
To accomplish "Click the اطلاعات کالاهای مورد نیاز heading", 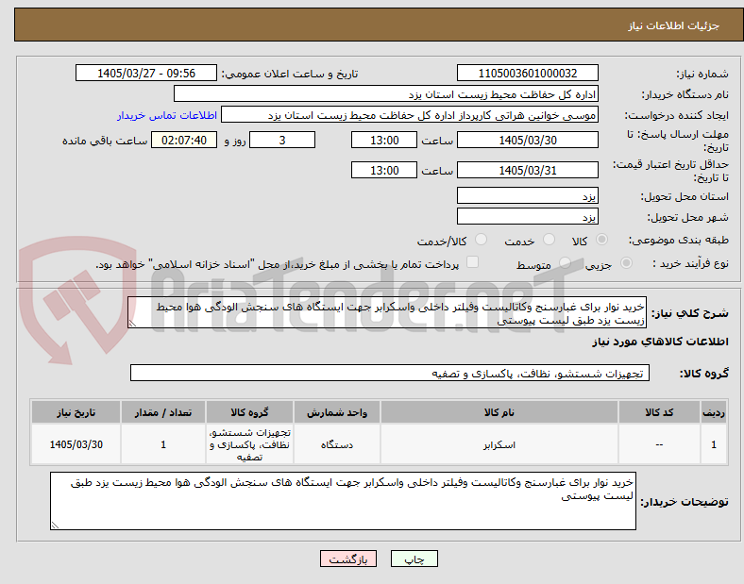I will pos(660,342).
